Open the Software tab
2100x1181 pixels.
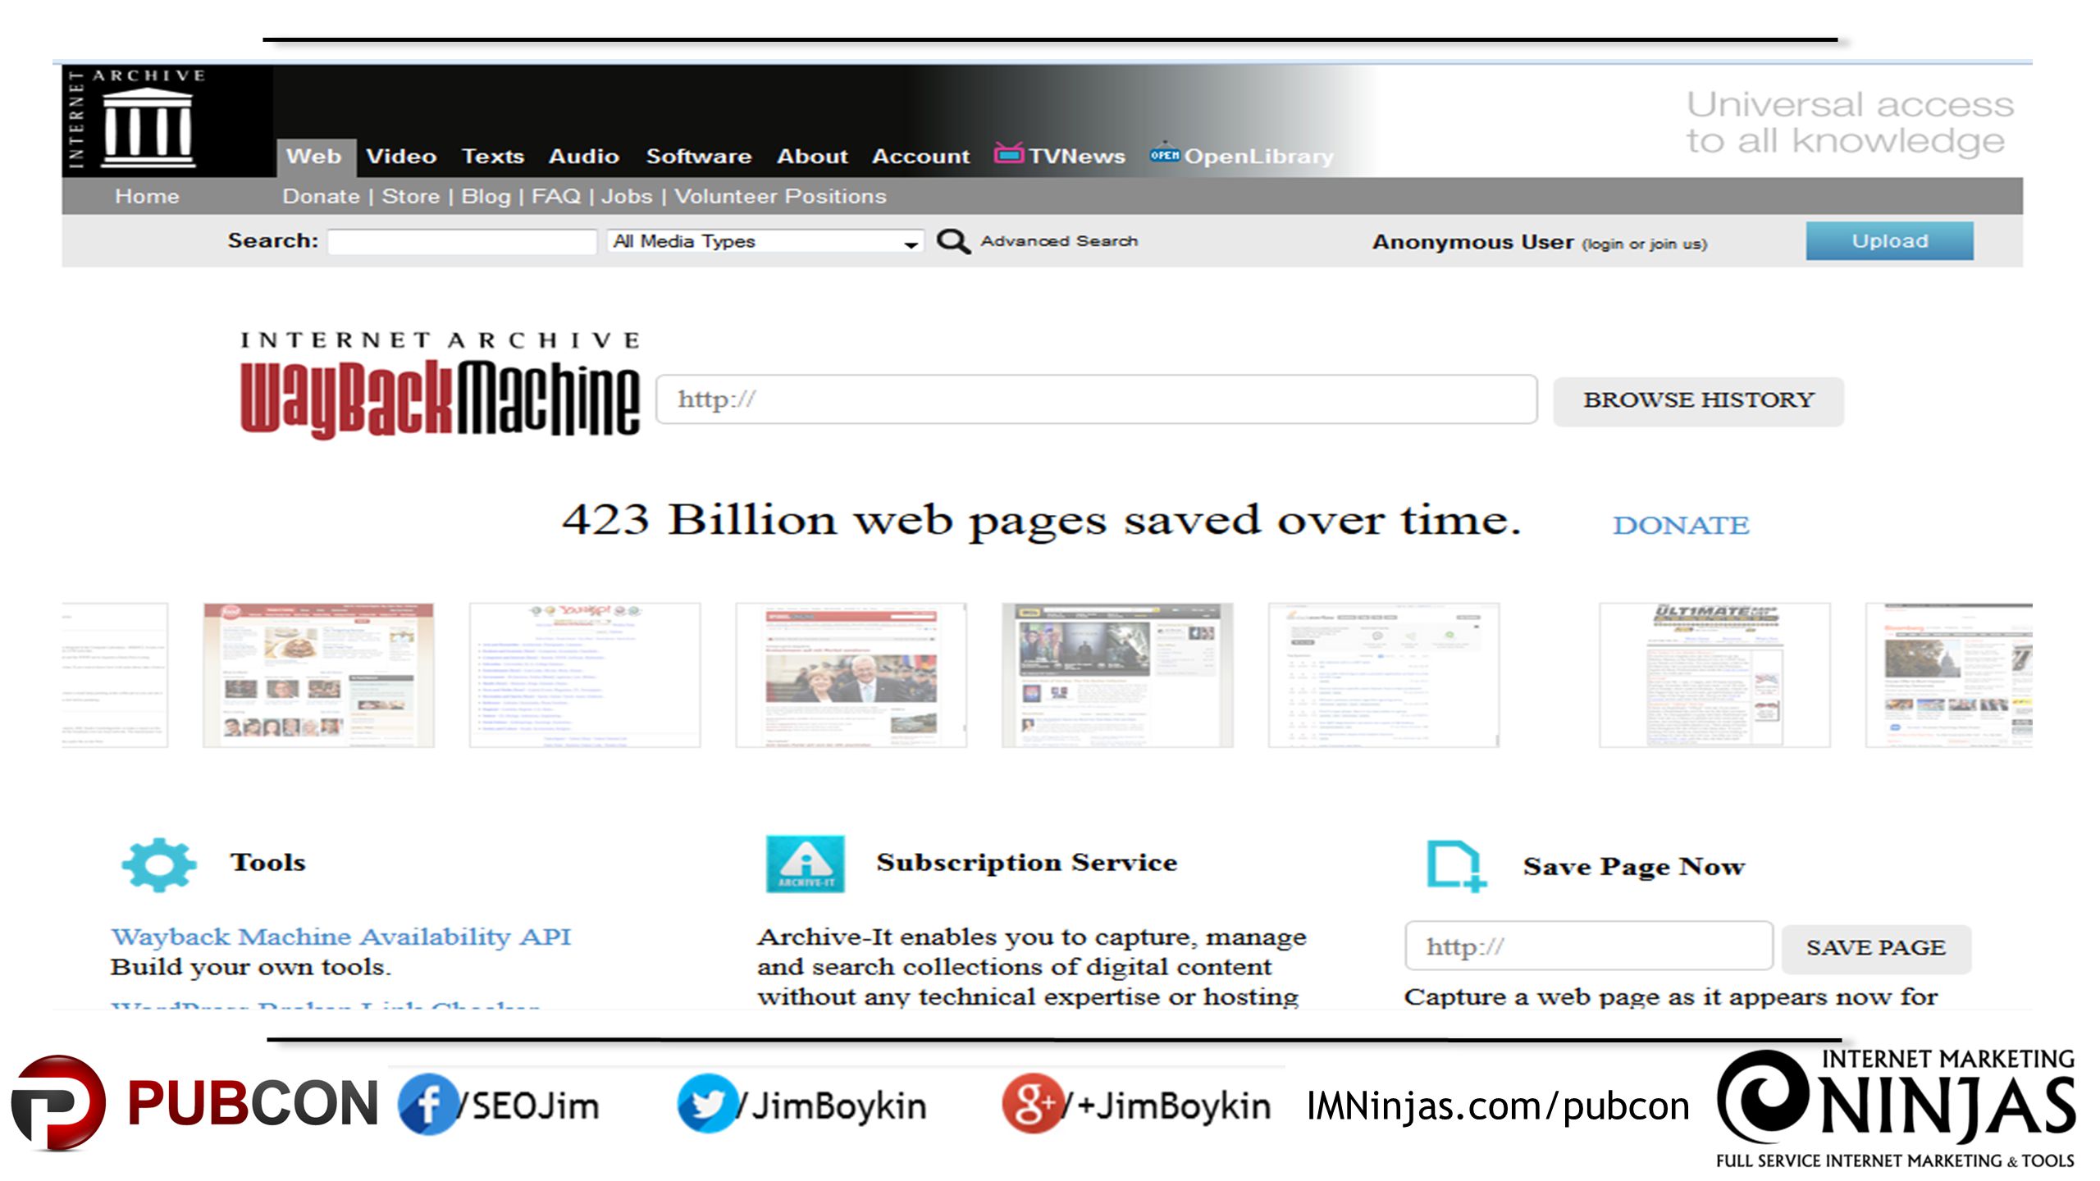point(698,156)
